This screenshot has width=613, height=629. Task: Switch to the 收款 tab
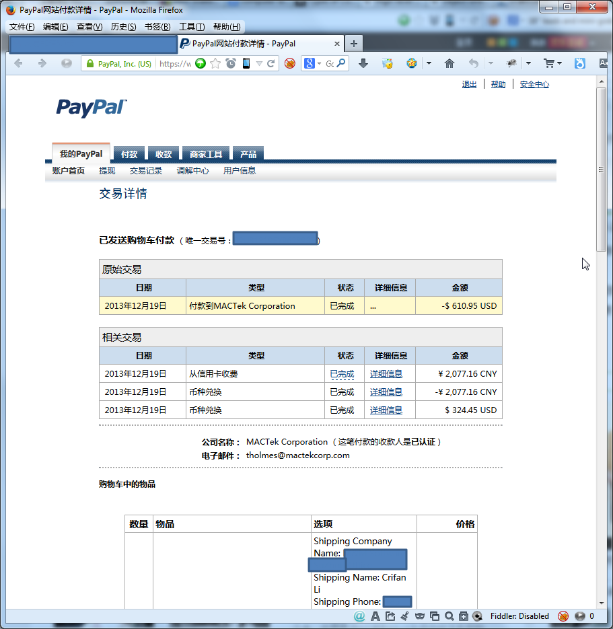(164, 155)
